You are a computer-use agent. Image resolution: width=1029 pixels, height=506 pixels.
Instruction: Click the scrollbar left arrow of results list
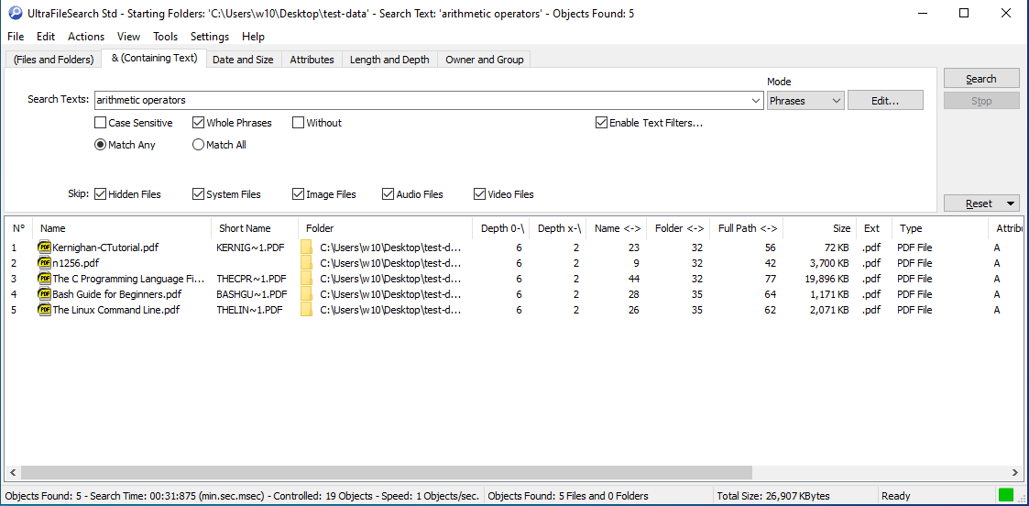[11, 472]
